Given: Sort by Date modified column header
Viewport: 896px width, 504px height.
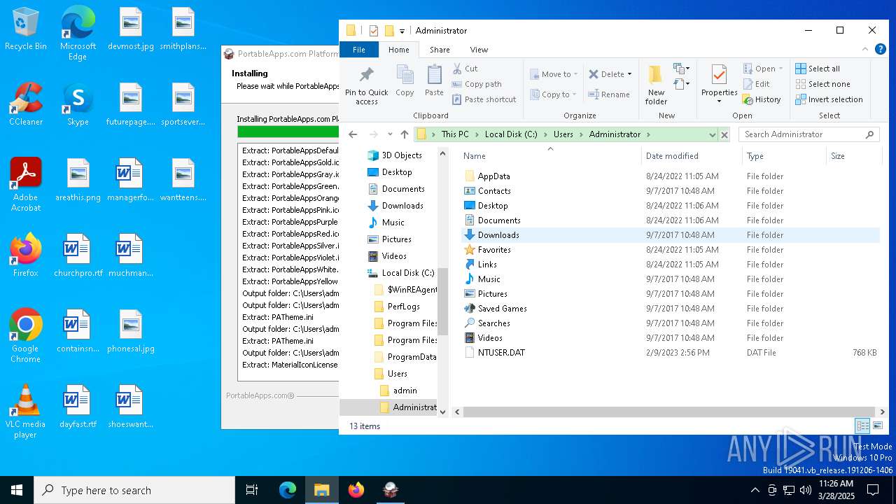Looking at the screenshot, I should (x=691, y=156).
